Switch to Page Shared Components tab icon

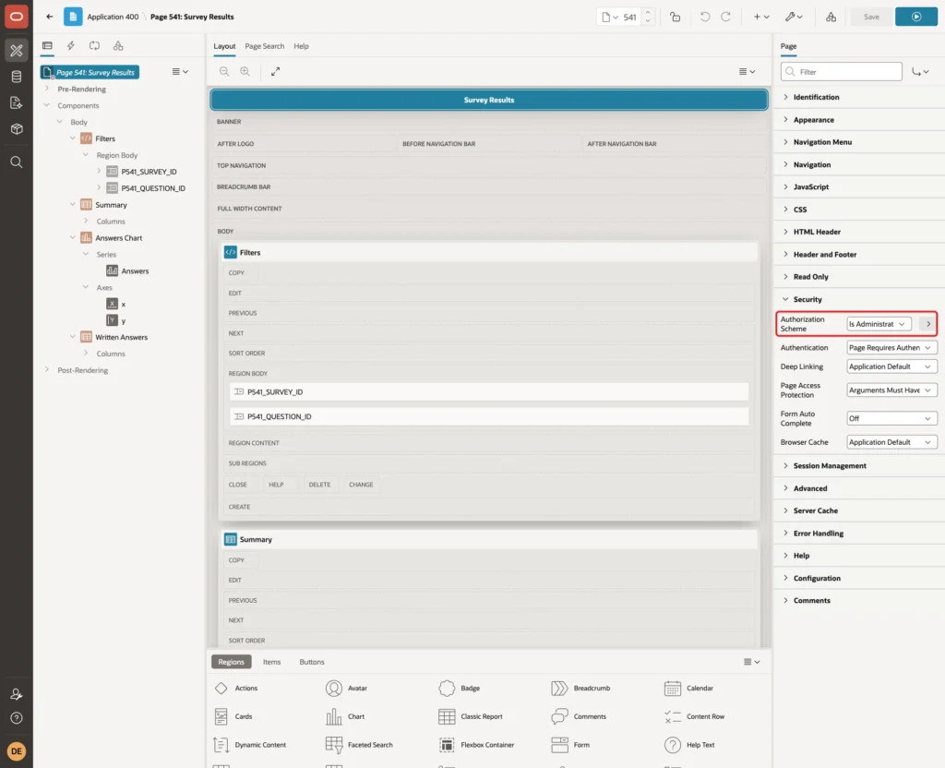tap(118, 46)
